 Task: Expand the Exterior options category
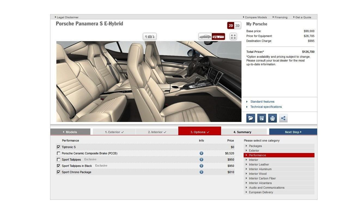pyautogui.click(x=279, y=151)
